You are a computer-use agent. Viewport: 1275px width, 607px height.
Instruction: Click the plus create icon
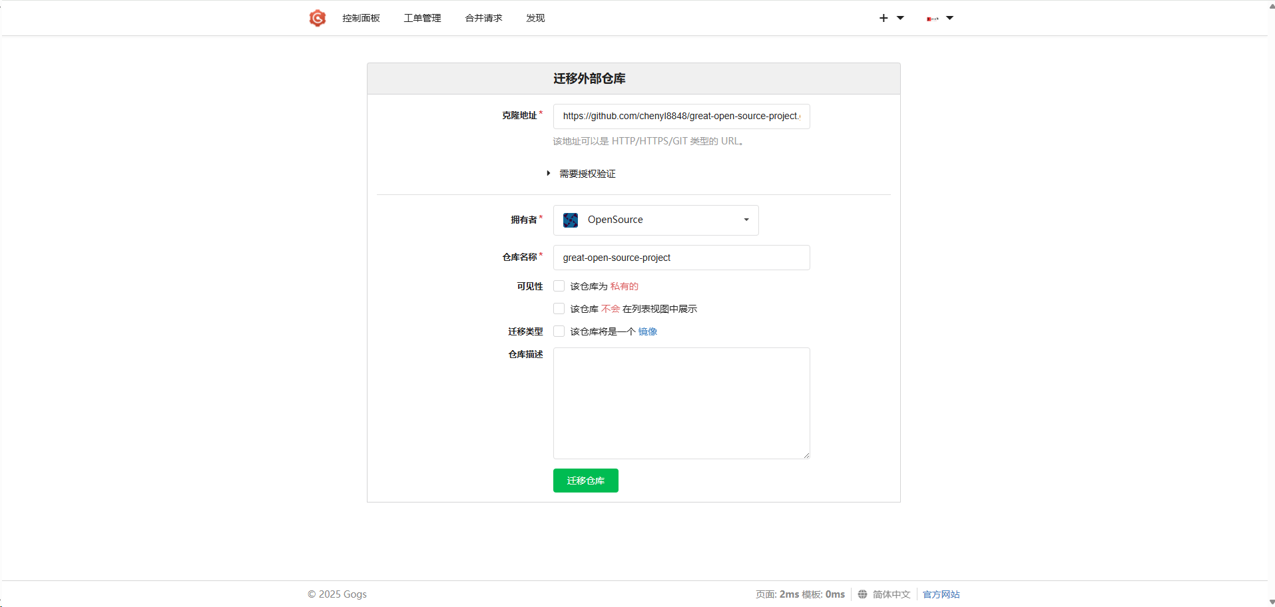pos(884,18)
